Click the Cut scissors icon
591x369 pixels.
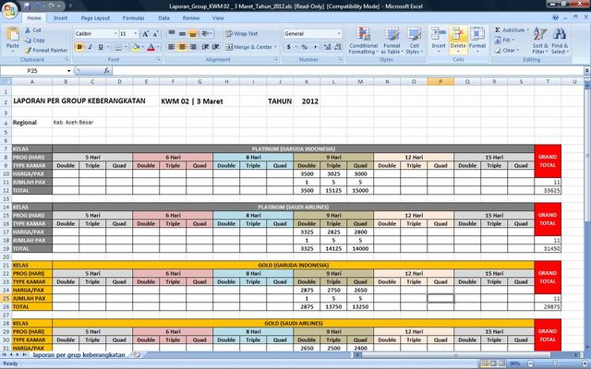pos(28,30)
